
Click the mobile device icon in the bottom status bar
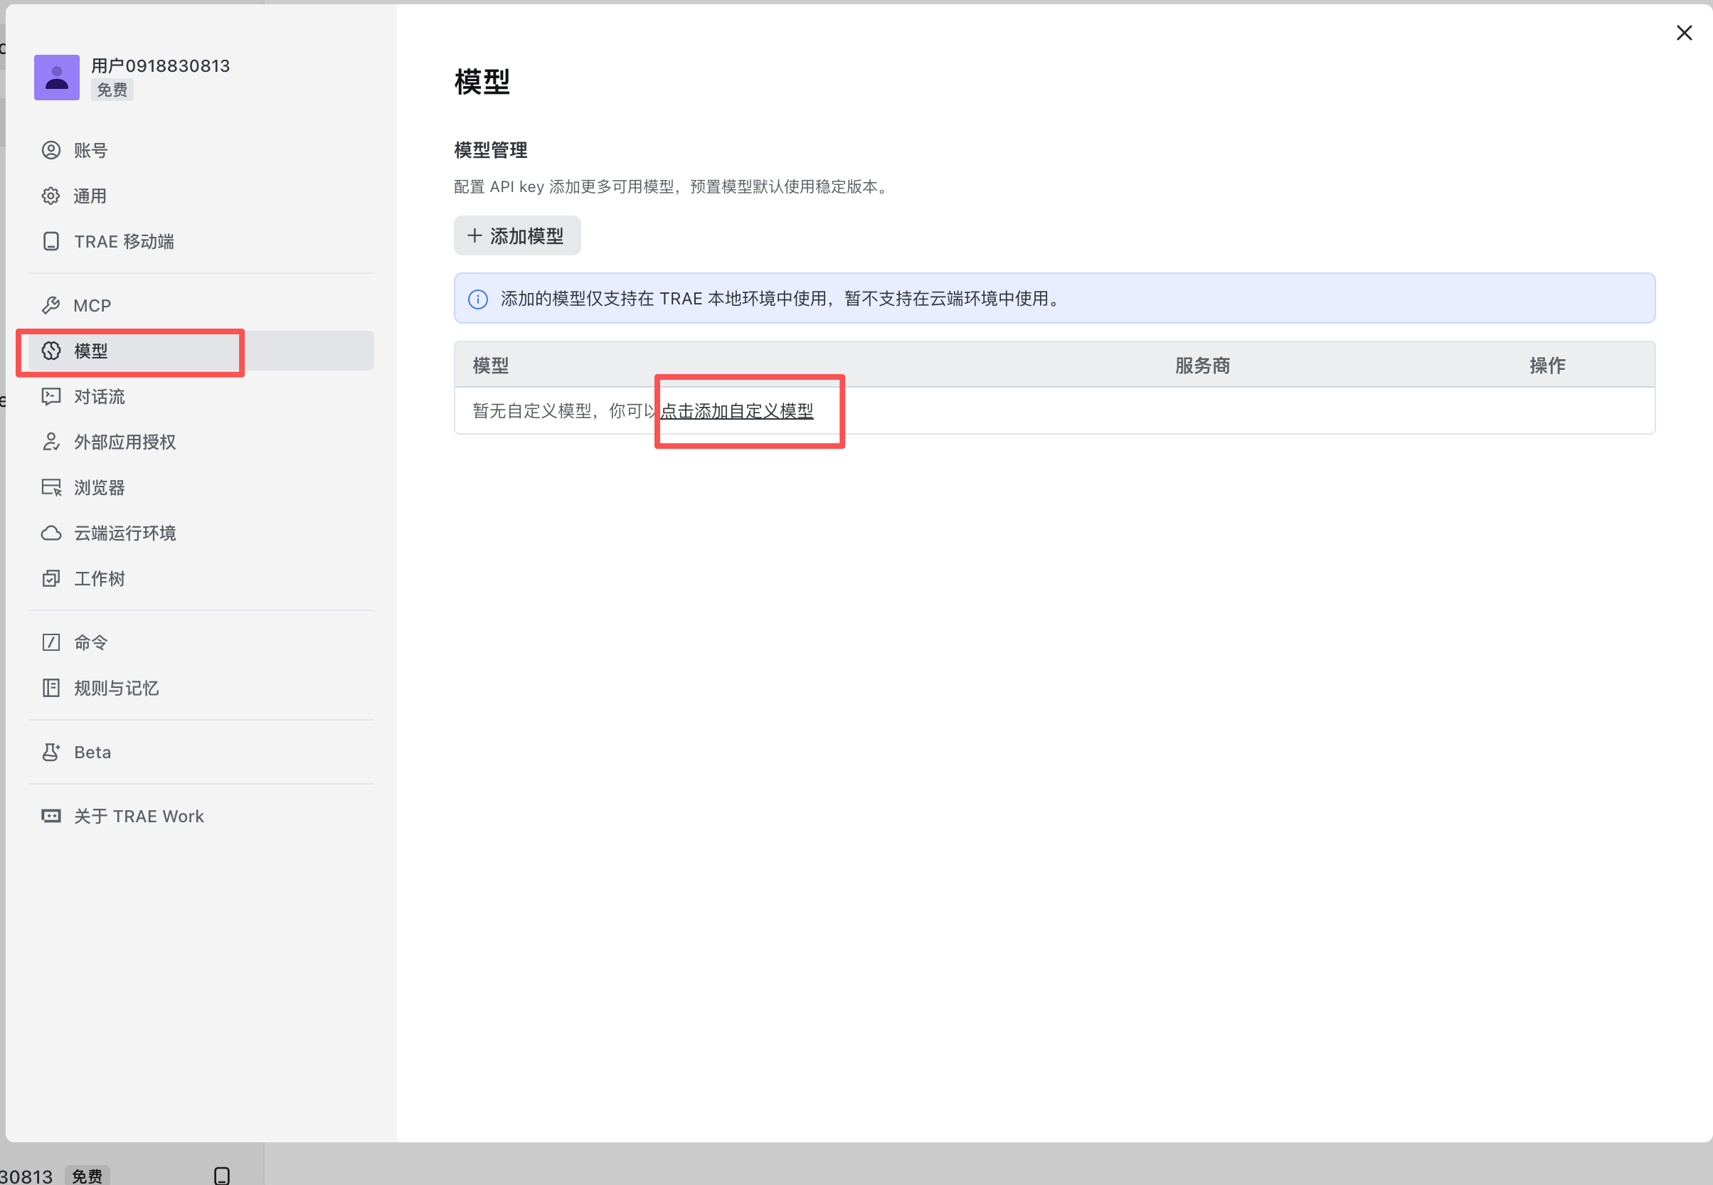pyautogui.click(x=221, y=1175)
